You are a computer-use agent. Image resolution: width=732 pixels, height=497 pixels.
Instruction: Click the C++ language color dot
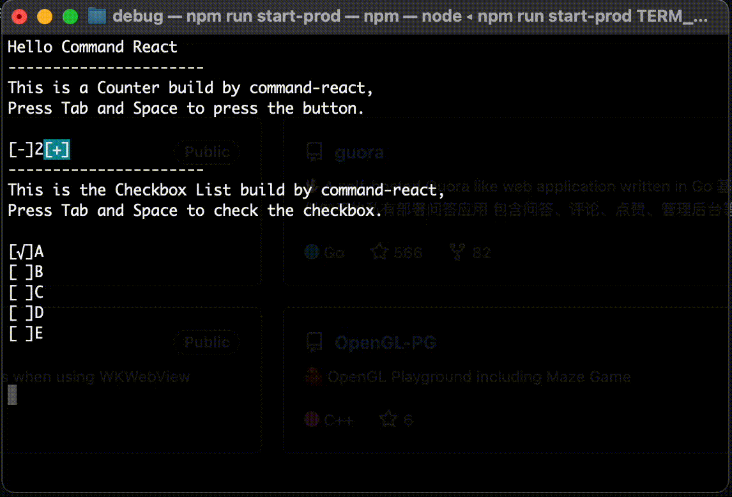coord(312,420)
